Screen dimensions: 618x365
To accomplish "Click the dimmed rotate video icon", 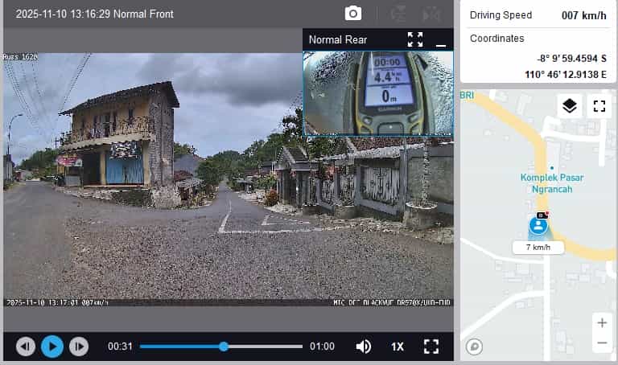I will [x=398, y=14].
